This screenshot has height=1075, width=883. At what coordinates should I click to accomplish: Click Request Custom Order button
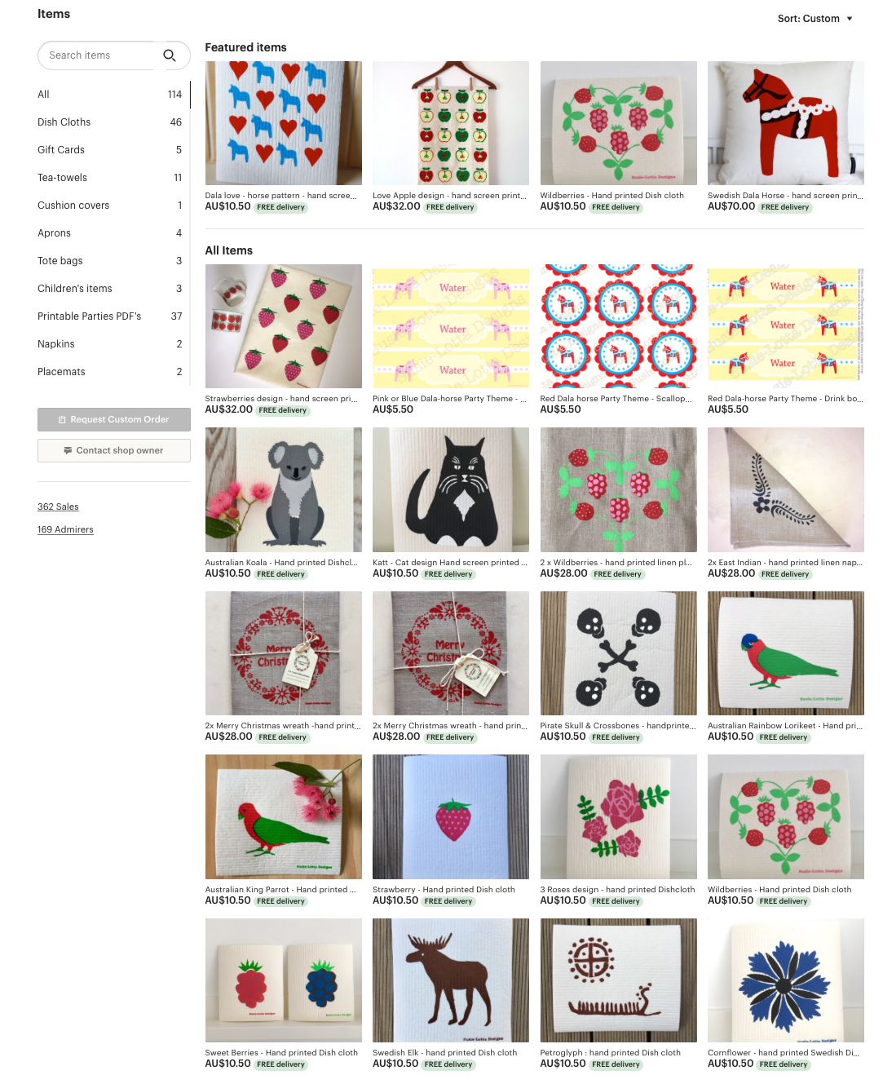point(114,419)
